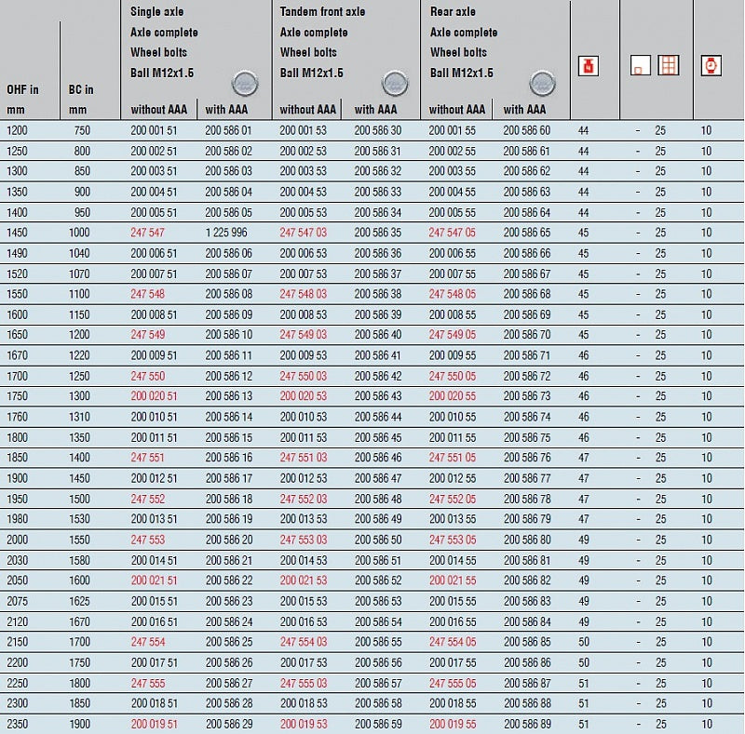Click the red weight icon in header

tap(589, 66)
